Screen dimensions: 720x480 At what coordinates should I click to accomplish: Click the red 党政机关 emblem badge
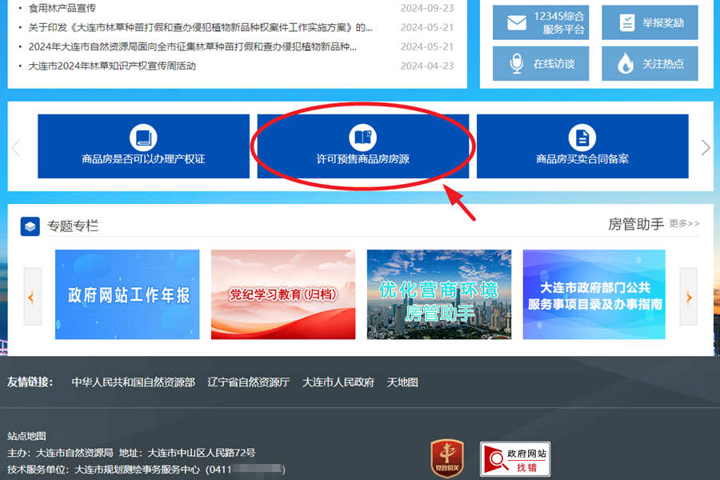(x=448, y=458)
